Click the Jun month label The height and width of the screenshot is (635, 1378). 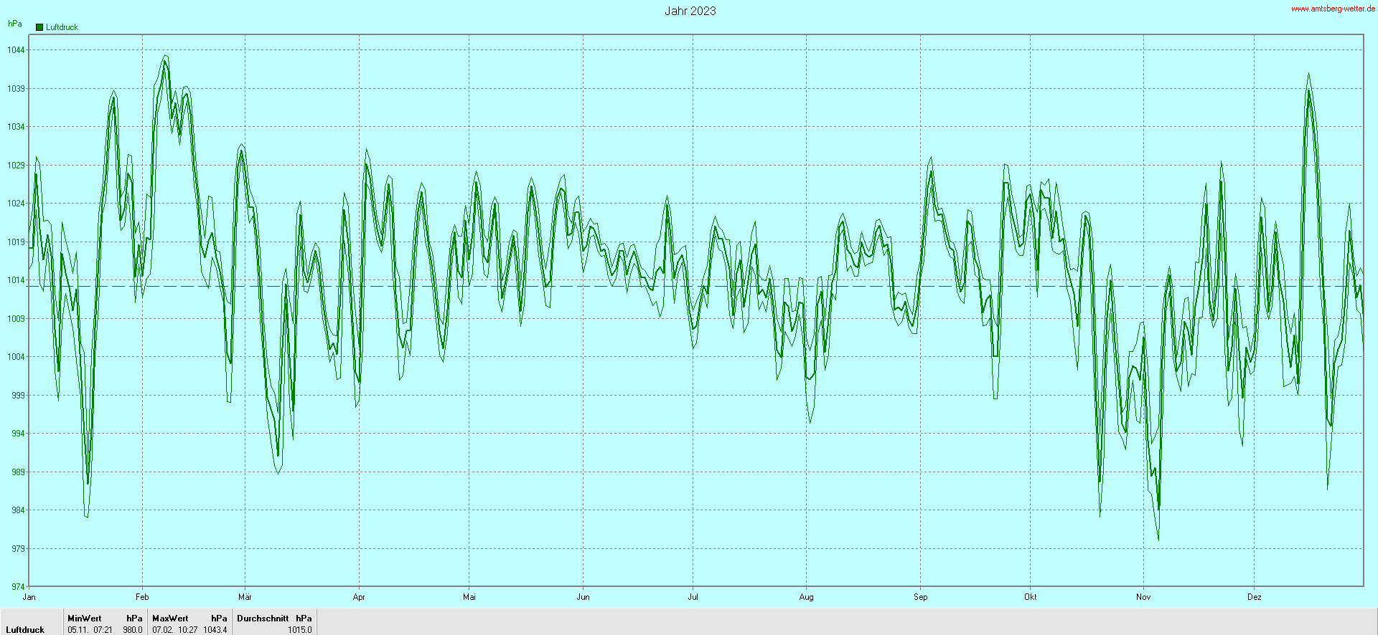click(583, 597)
